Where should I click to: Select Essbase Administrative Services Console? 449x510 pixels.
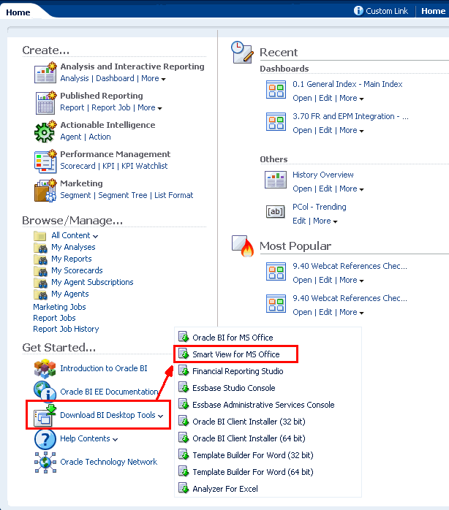tap(263, 405)
